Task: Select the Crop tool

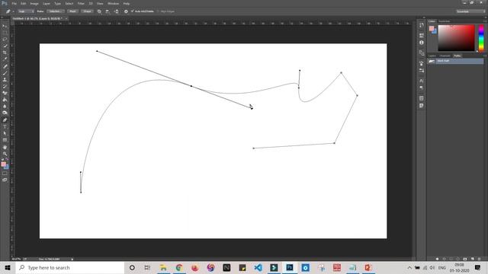Action: click(5, 53)
